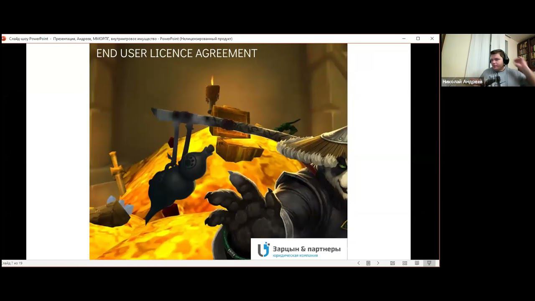Click the slide image of the panda character
The image size is (535, 301).
tap(218, 151)
